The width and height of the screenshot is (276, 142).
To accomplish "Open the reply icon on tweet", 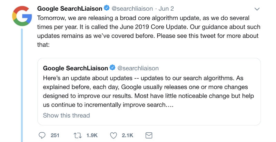I will 41,135.
